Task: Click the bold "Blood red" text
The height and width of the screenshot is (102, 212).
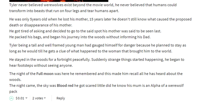Action: (x=65, y=86)
